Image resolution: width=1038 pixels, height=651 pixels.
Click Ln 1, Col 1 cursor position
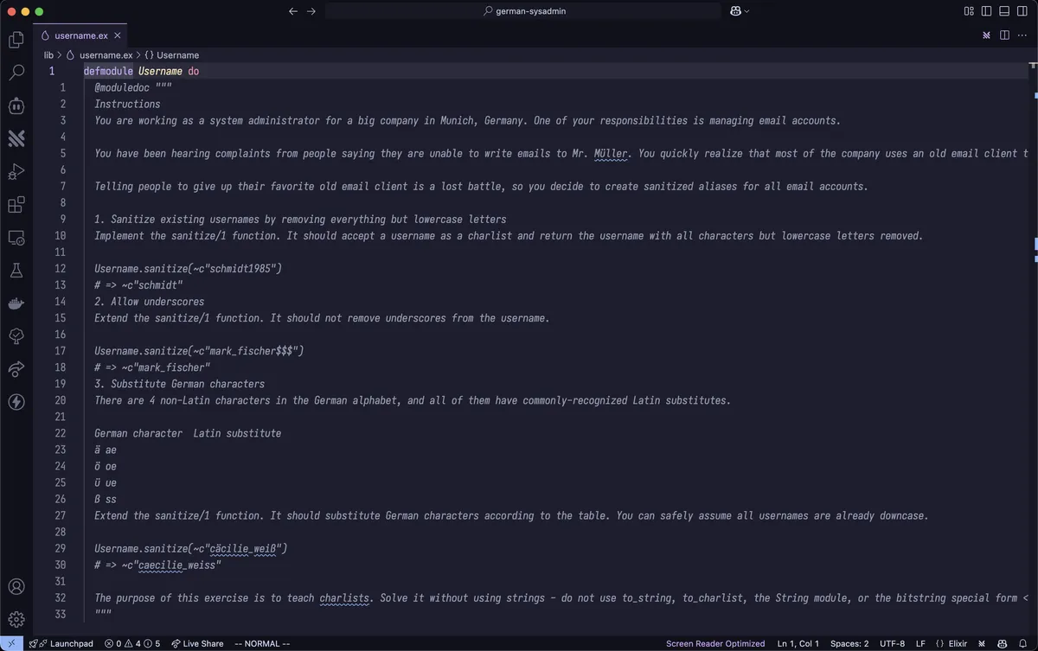[799, 643]
